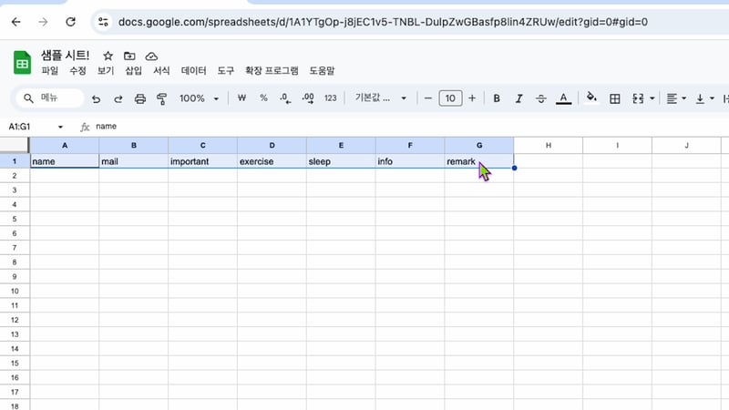
Task: Reload the page
Action: pos(70,22)
